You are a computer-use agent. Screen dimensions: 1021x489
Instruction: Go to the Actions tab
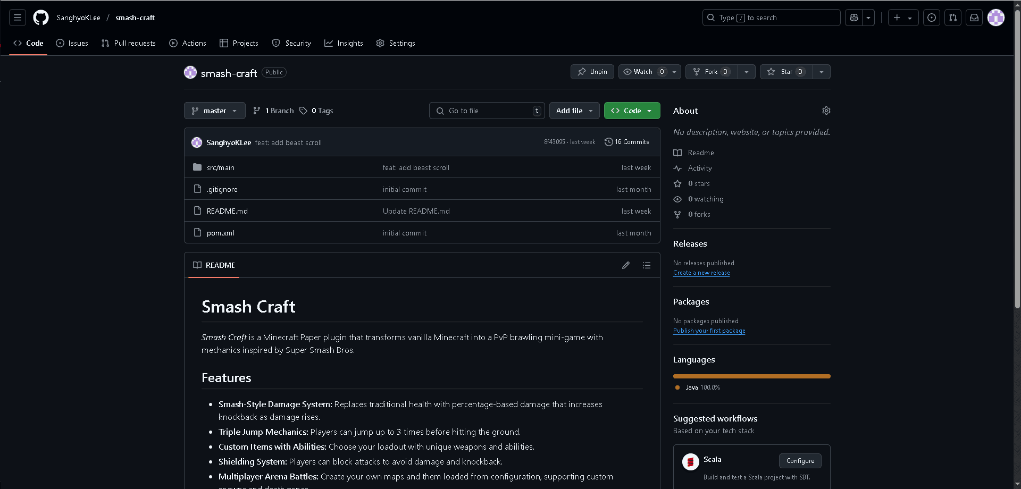(188, 43)
